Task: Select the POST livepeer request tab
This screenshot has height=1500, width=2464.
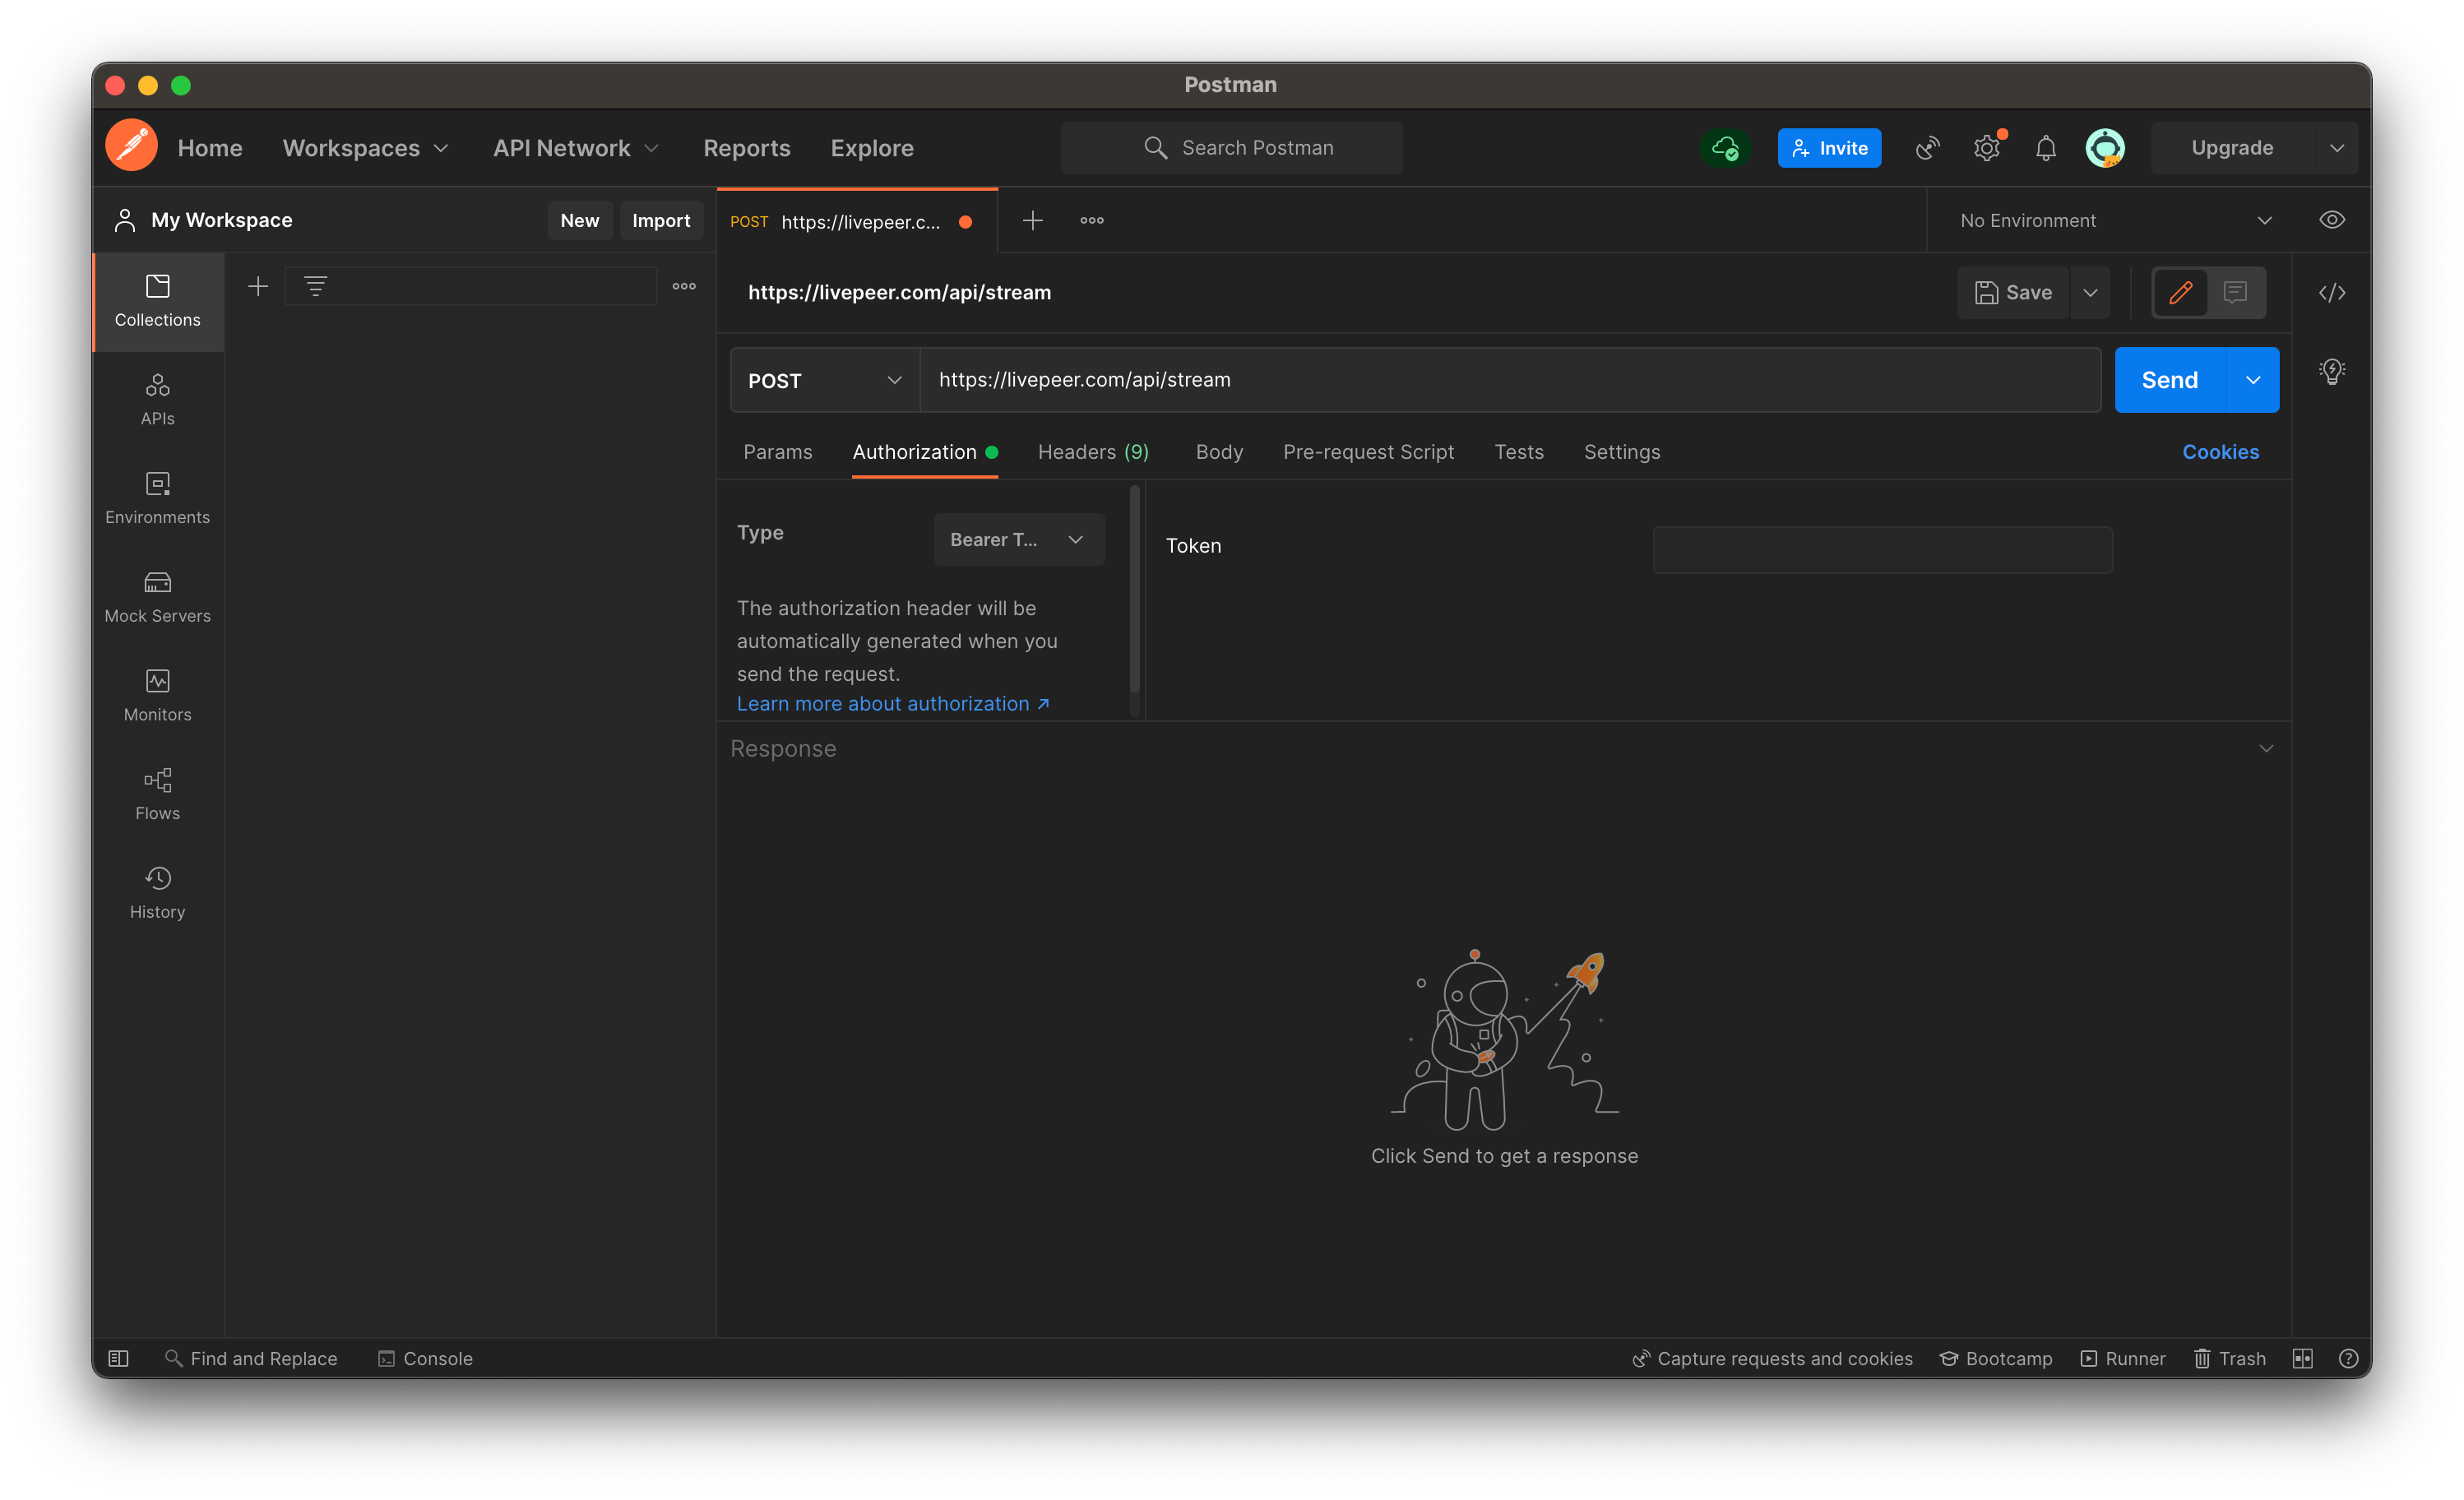Action: (x=856, y=221)
